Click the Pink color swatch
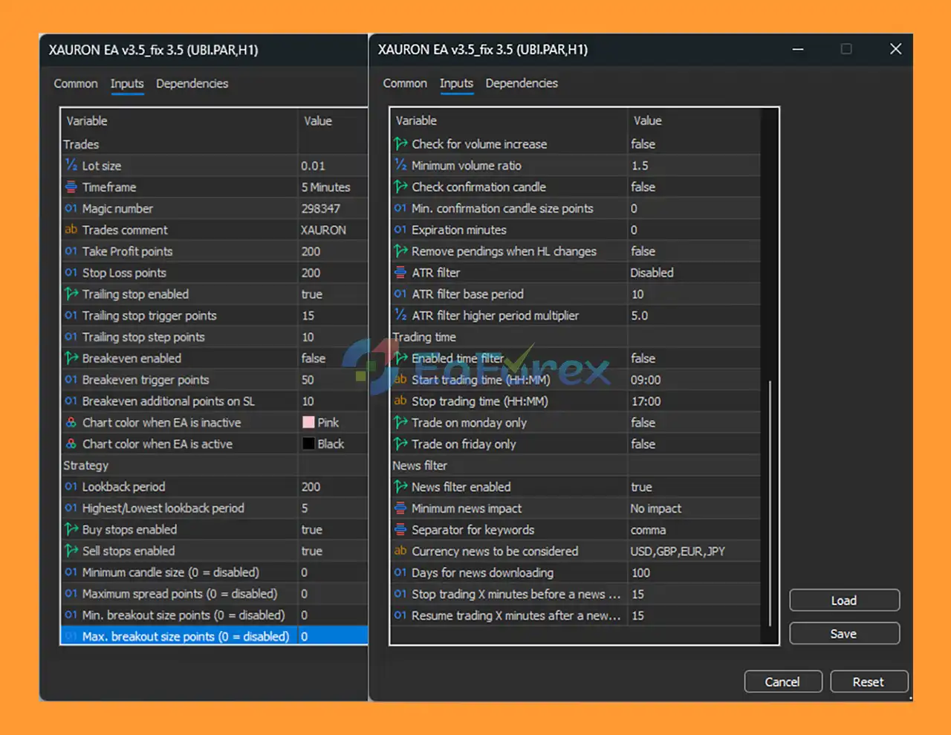The width and height of the screenshot is (951, 735). 308,423
